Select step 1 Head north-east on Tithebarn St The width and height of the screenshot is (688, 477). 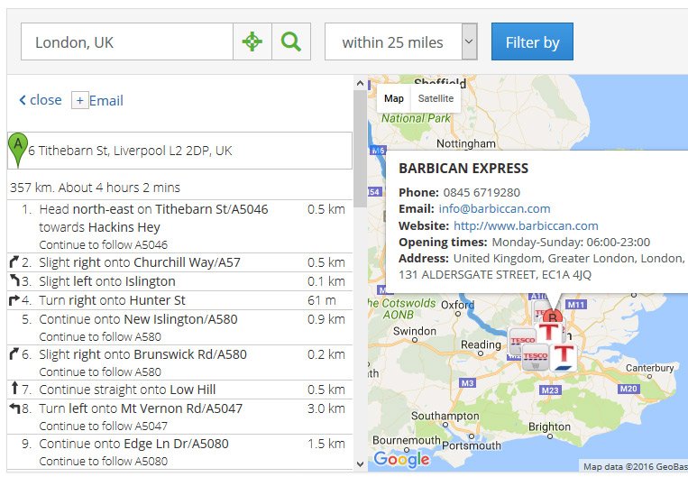point(180,226)
